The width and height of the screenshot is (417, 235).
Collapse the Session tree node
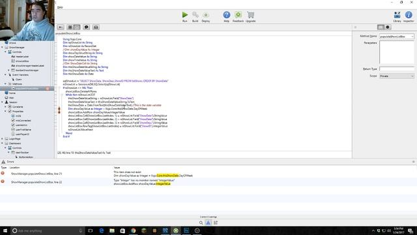click(3, 102)
